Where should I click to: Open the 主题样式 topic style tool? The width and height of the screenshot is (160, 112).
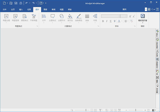pyautogui.click(x=53, y=18)
